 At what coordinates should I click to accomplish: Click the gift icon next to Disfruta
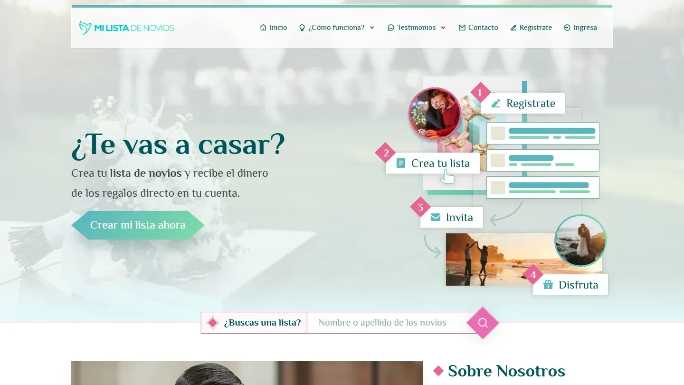point(548,285)
